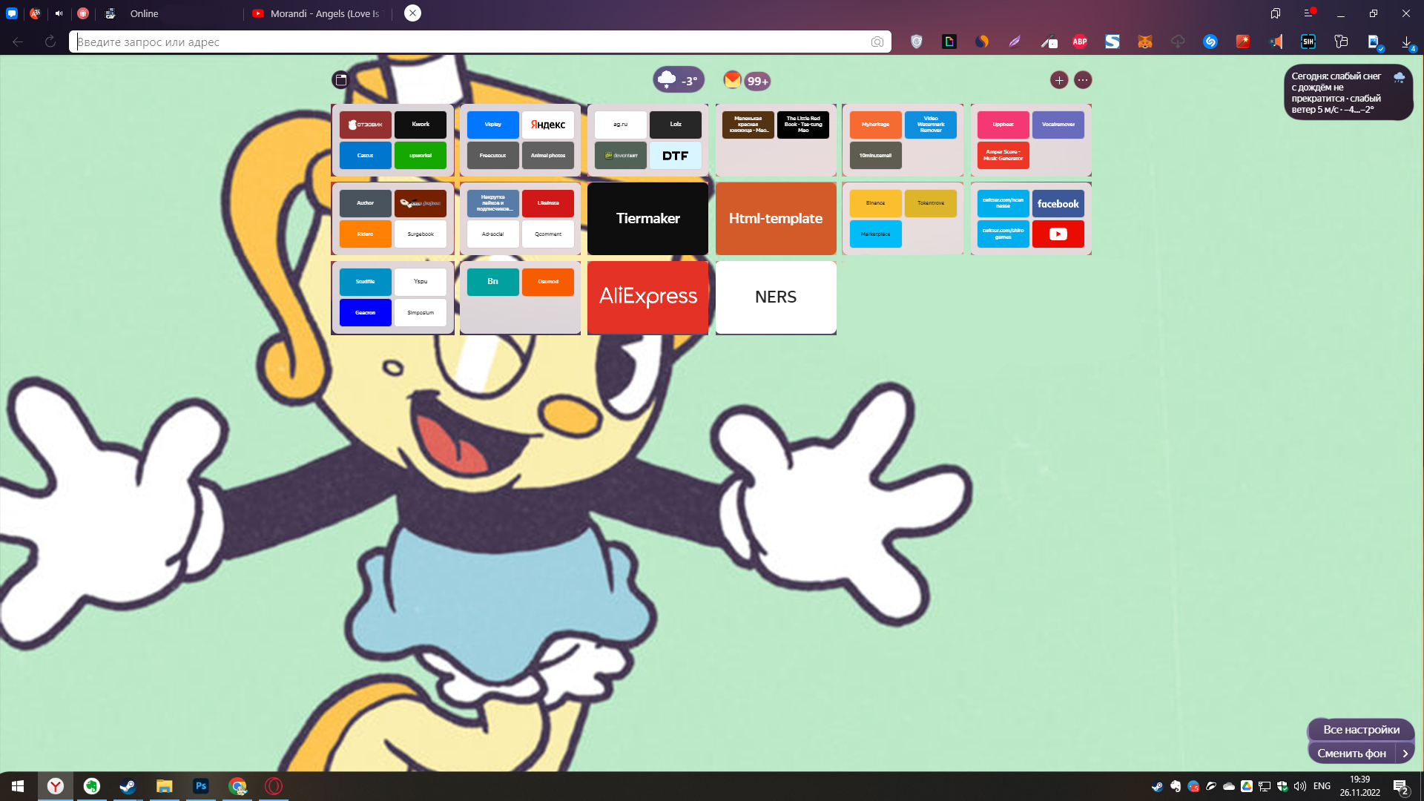The height and width of the screenshot is (801, 1424).
Task: Open the weather widget showing -3°
Action: pos(678,80)
